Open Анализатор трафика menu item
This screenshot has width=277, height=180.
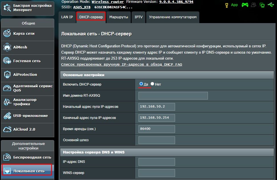click(28, 102)
